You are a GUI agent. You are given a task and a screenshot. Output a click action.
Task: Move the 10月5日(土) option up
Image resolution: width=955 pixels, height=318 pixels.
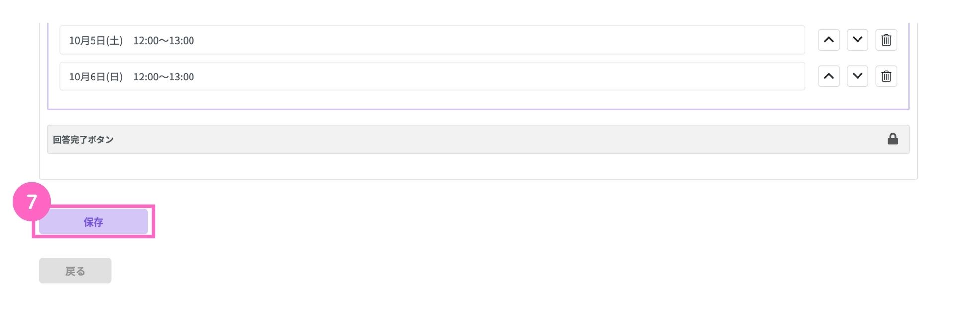(829, 40)
